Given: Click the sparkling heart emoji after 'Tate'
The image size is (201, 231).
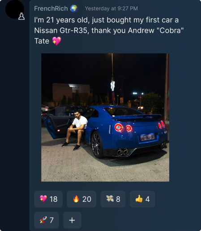Looking at the screenshot, I should tap(56, 41).
